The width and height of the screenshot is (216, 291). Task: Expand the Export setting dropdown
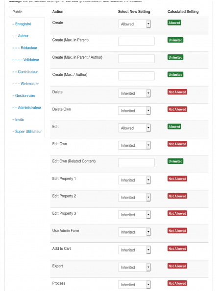134,267
